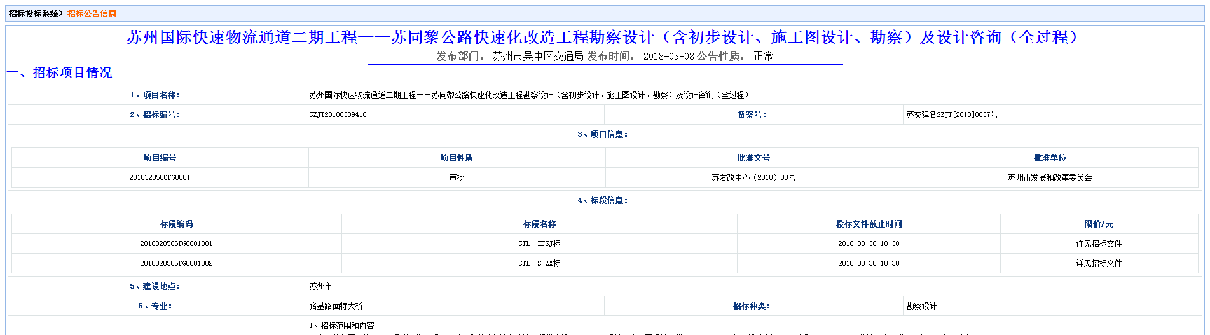Viewport: 1210px width, 335px height.
Task: Click the tender number SZJT20180309410
Action: coord(338,114)
